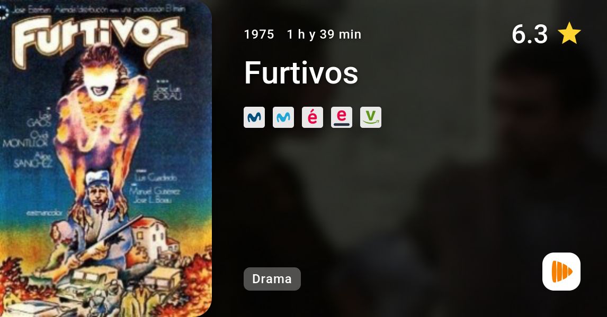Click the 1 h y 39 min runtime
This screenshot has height=317, width=607.
pos(324,34)
